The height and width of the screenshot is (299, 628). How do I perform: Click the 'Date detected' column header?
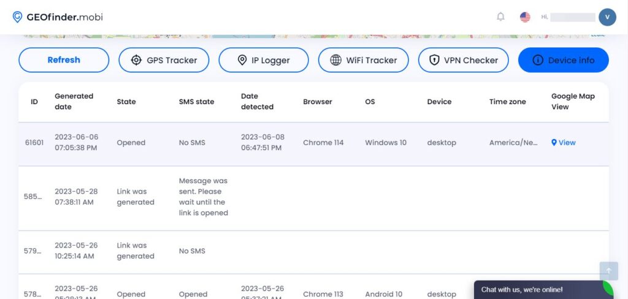tap(257, 101)
